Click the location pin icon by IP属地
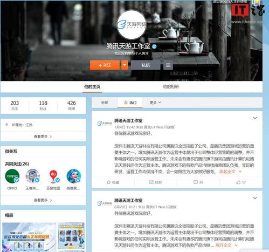Image resolution: width=269 pixels, height=252 pixels. coord(6,125)
